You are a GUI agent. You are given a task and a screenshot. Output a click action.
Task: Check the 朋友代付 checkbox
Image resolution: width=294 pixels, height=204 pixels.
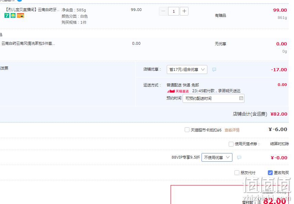(x=237, y=173)
